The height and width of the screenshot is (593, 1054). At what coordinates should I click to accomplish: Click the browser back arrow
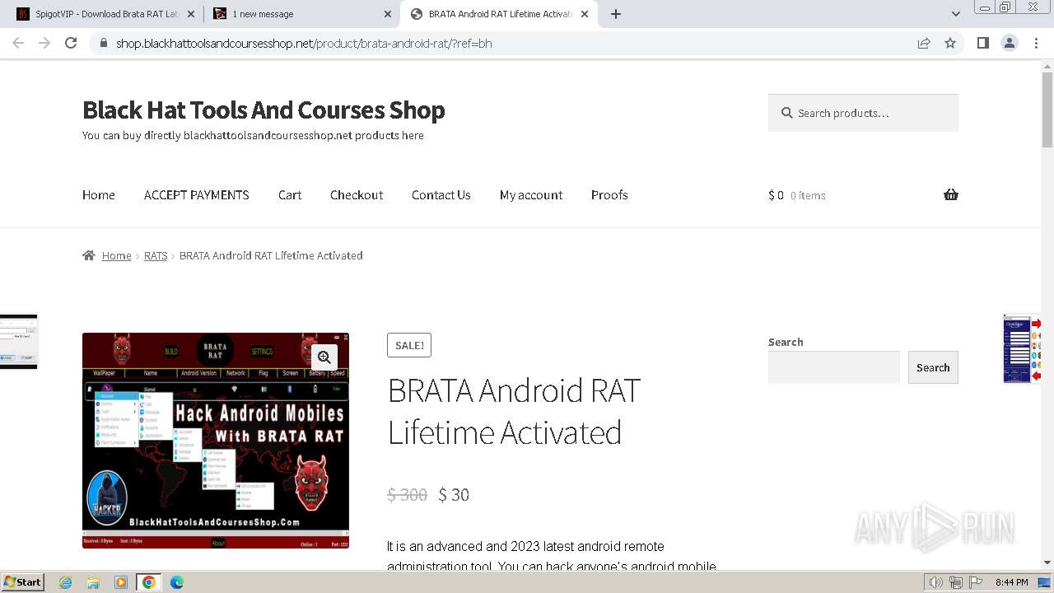18,43
